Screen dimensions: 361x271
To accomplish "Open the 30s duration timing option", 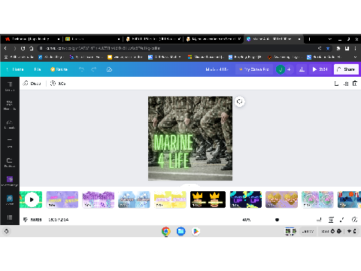I will [x=58, y=84].
